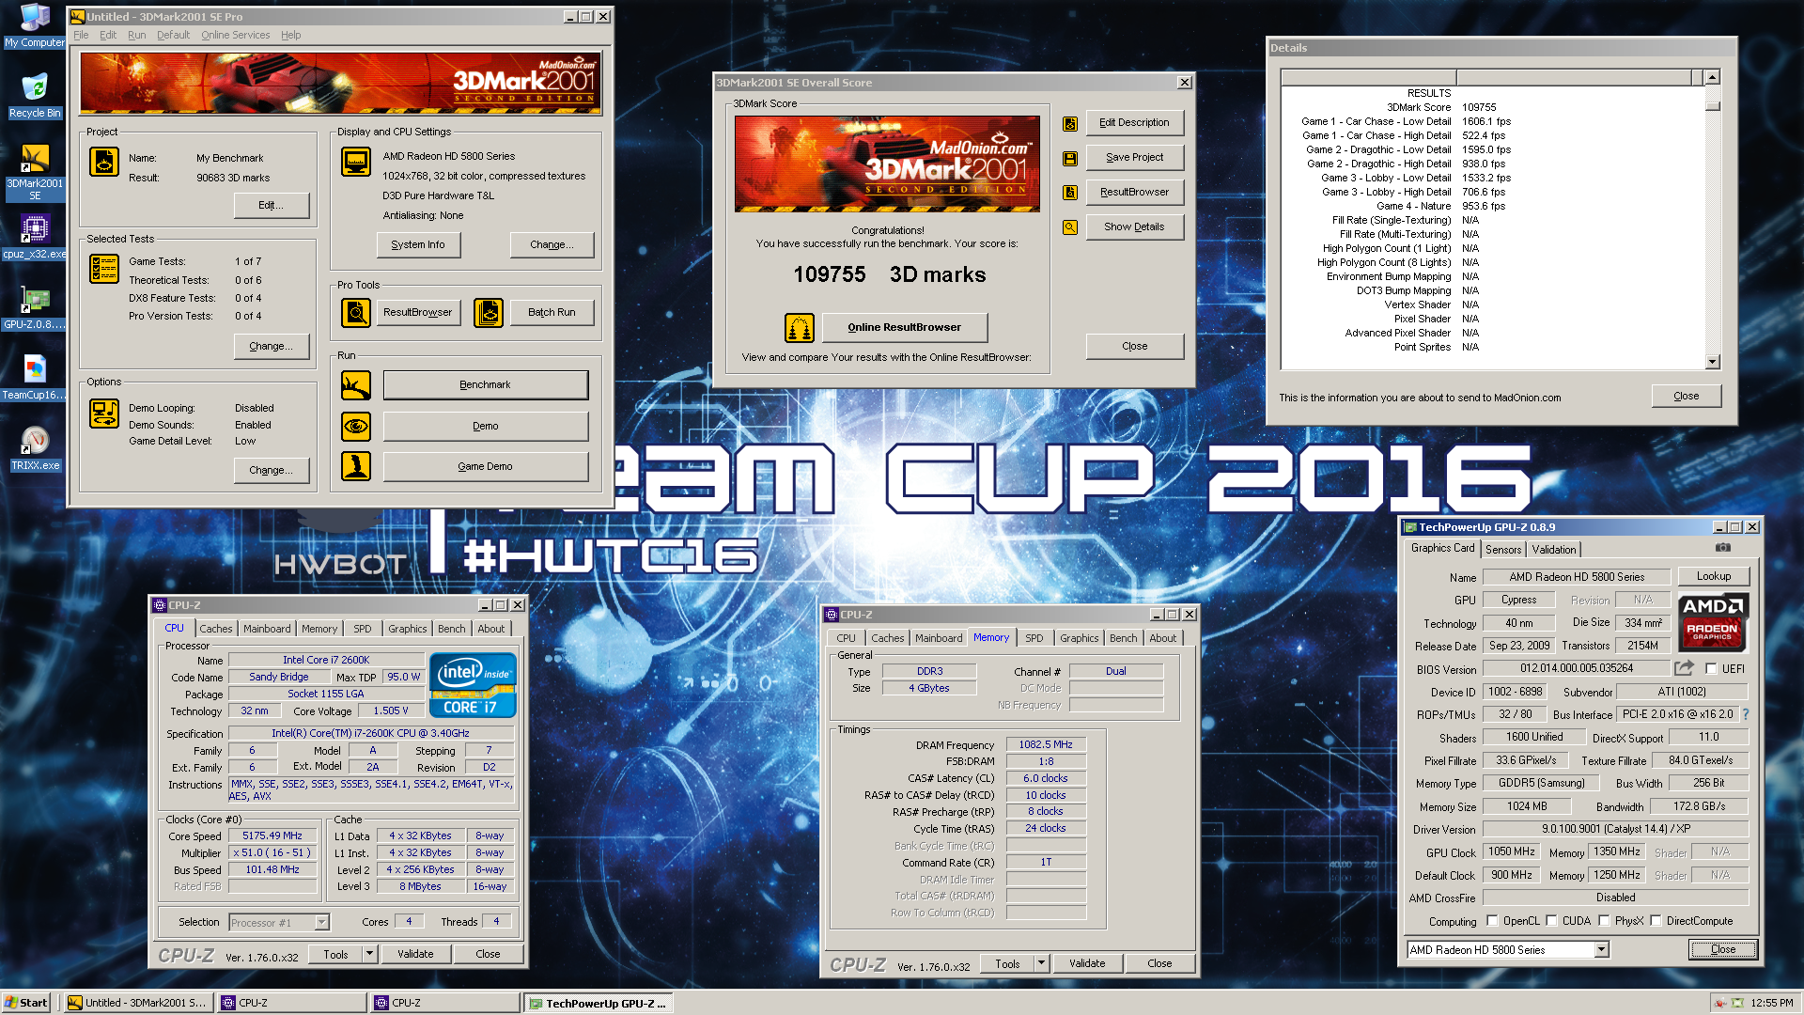The height and width of the screenshot is (1015, 1804).
Task: Click the Selected Tests checklist icon
Action: point(104,269)
